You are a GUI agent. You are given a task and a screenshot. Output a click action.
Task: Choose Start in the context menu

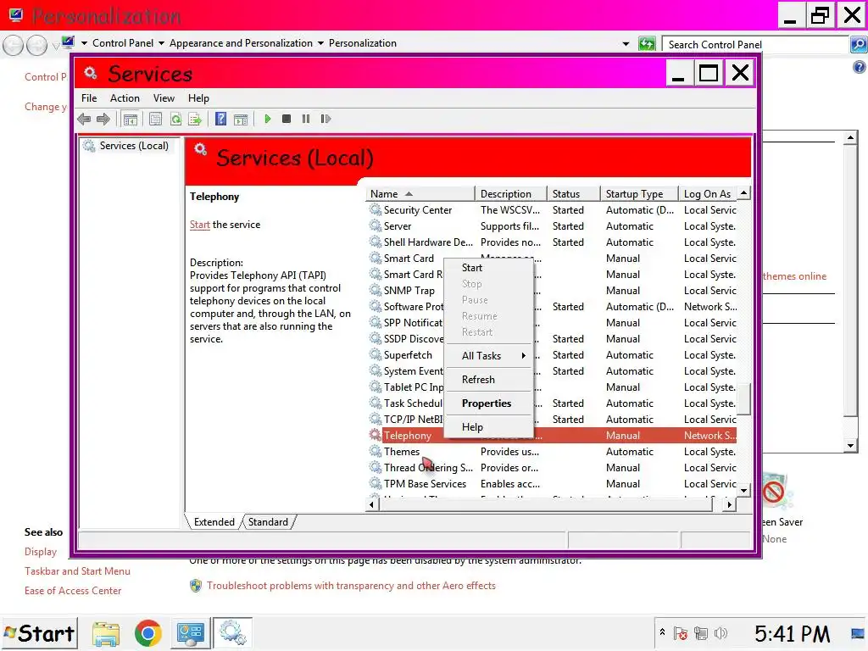coord(488,268)
